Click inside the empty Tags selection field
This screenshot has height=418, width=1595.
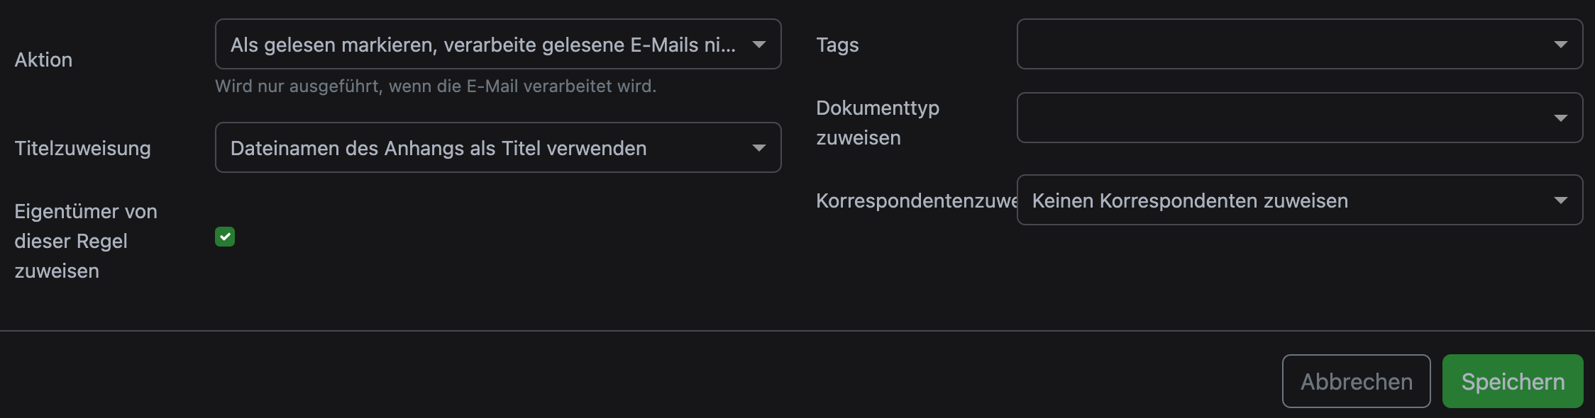point(1277,45)
